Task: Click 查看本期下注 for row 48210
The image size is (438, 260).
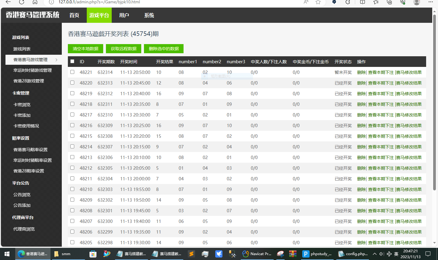Action: 381,189
